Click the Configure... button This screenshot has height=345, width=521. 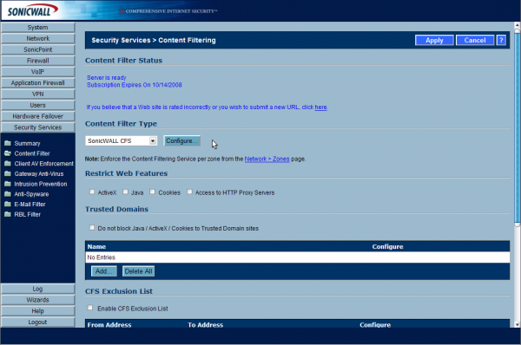[x=182, y=140]
